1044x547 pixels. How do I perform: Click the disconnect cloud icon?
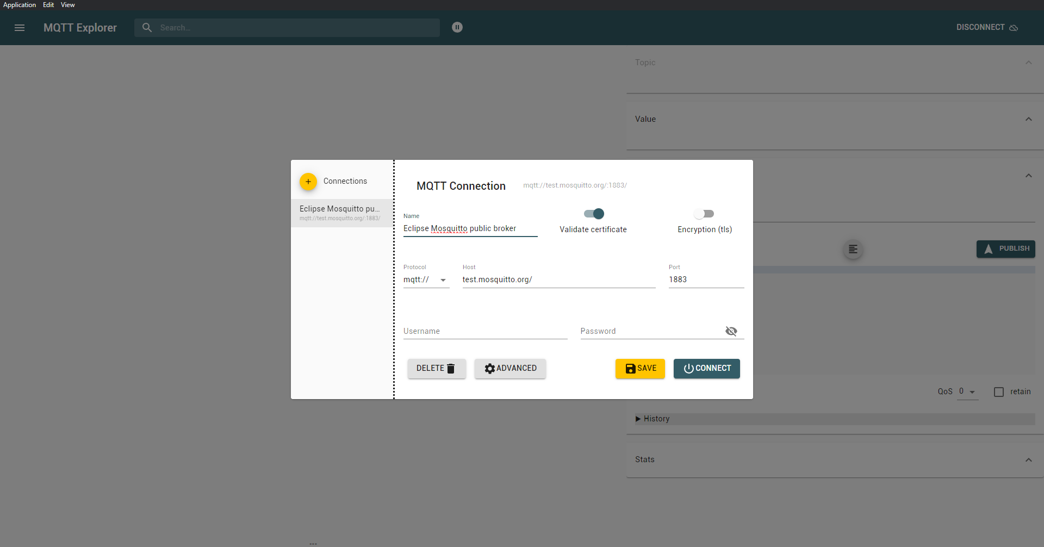tap(1015, 28)
